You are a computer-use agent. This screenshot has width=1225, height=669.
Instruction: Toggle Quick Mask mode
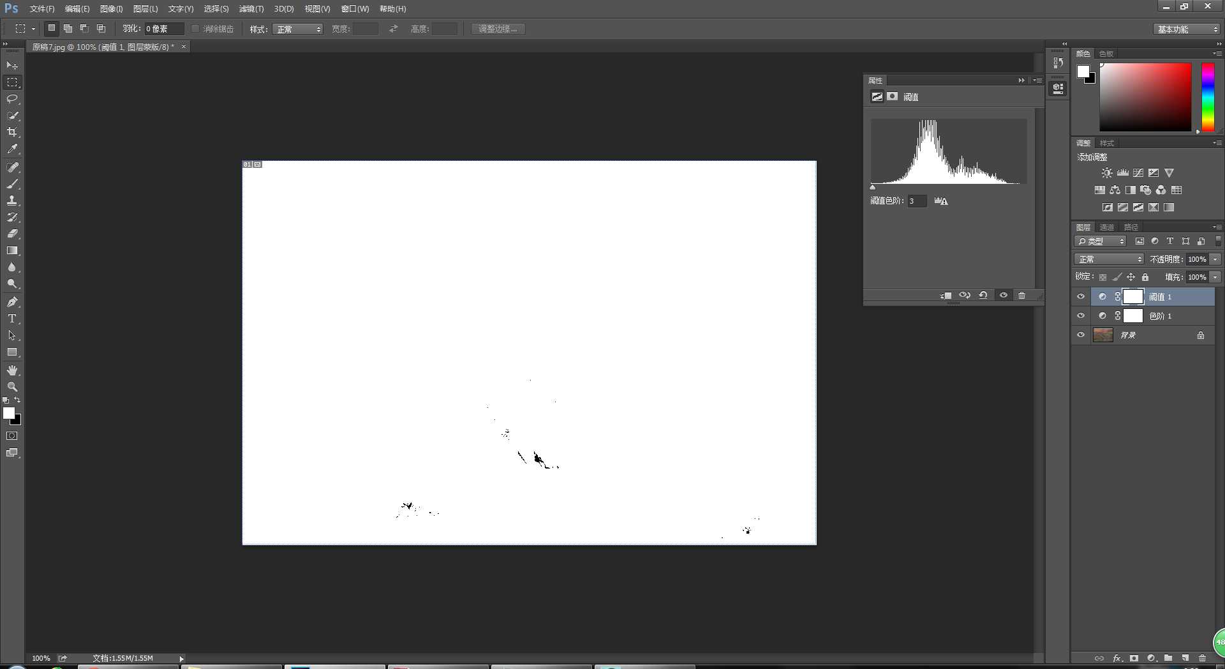(x=12, y=436)
